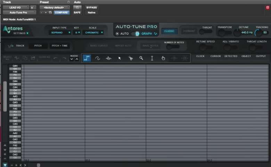The height and width of the screenshot is (167, 271).
Task: Click the Import Auto button
Action: point(123,46)
